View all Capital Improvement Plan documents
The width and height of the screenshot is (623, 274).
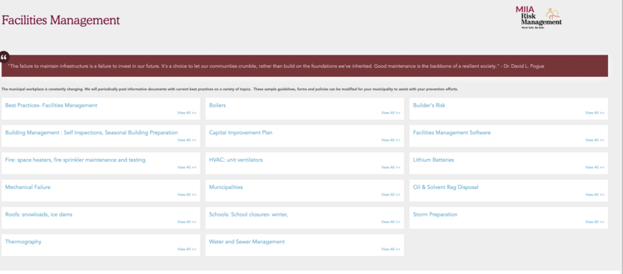coord(391,140)
